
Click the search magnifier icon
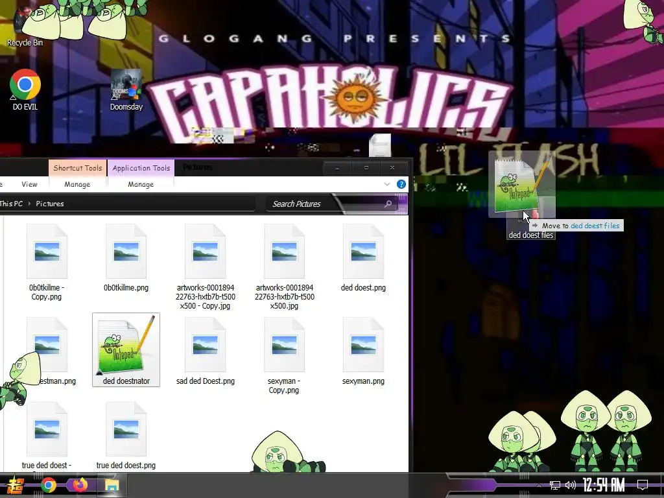click(388, 204)
